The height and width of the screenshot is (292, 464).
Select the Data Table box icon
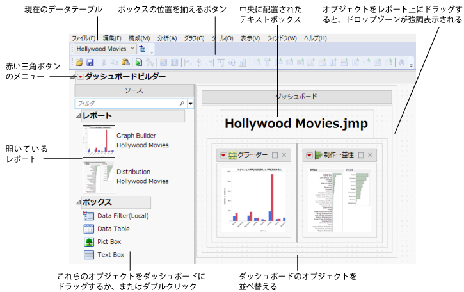pos(89,229)
